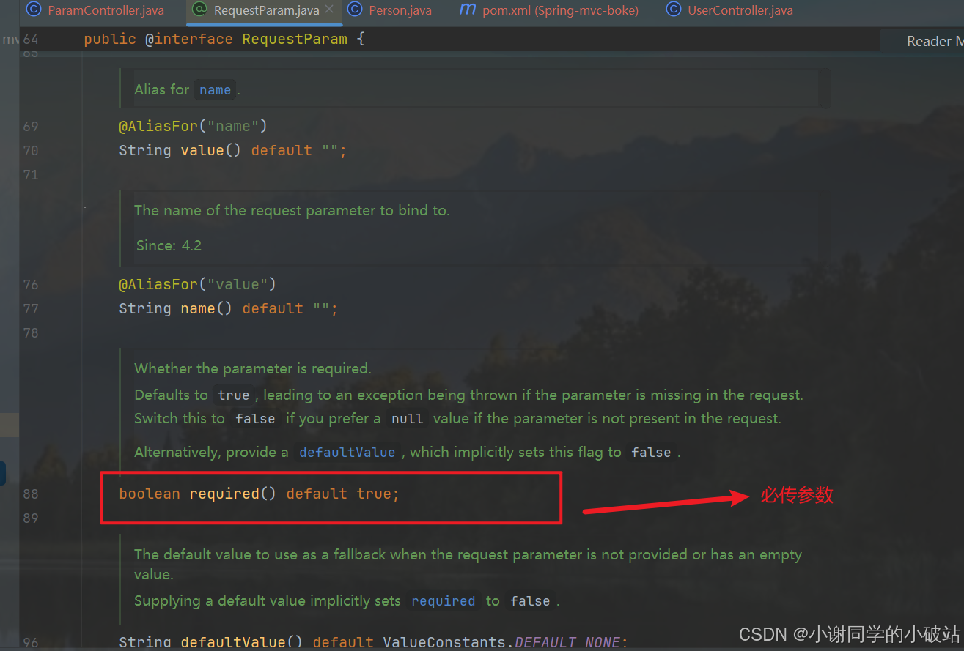This screenshot has height=651, width=964.
Task: Click the class icon on Person.java tab
Action: click(x=355, y=10)
